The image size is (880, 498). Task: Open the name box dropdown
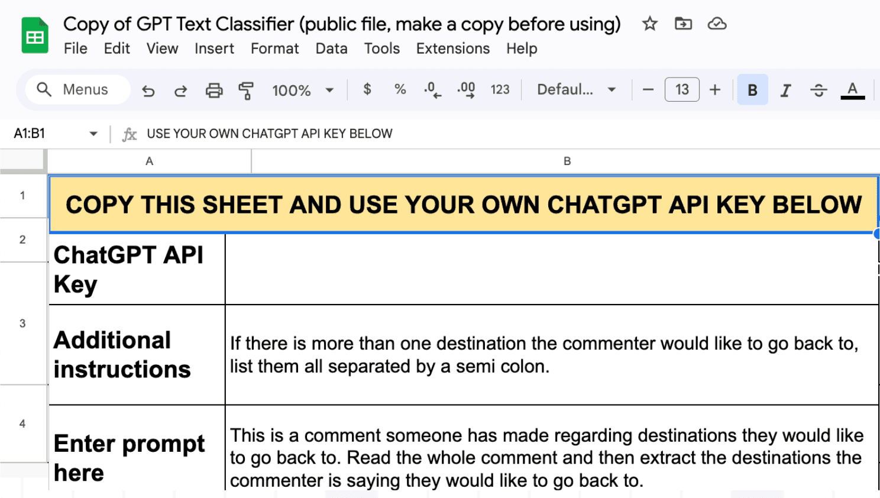click(x=93, y=134)
